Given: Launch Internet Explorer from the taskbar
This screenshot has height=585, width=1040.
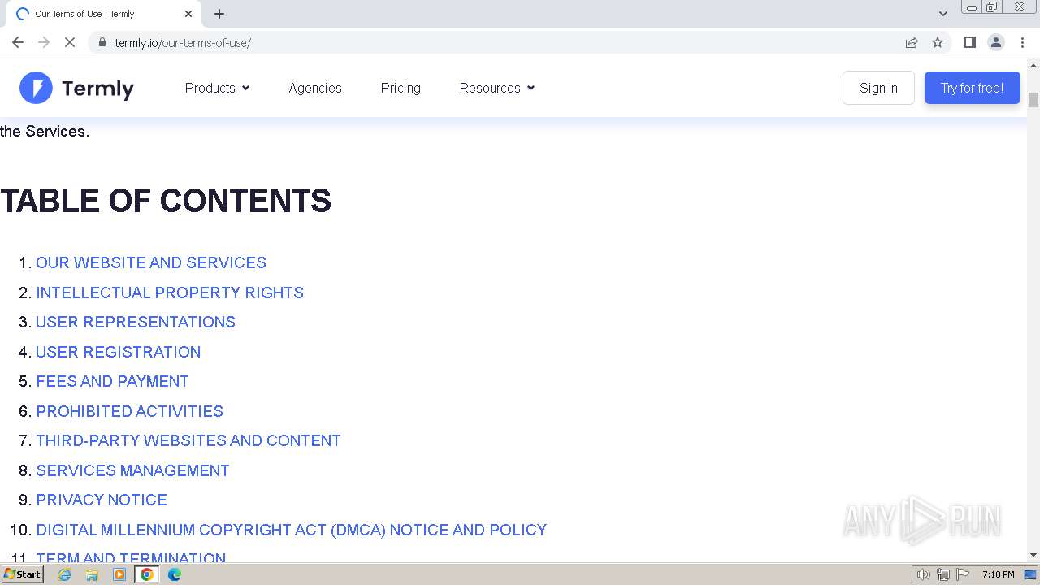Looking at the screenshot, I should point(65,574).
